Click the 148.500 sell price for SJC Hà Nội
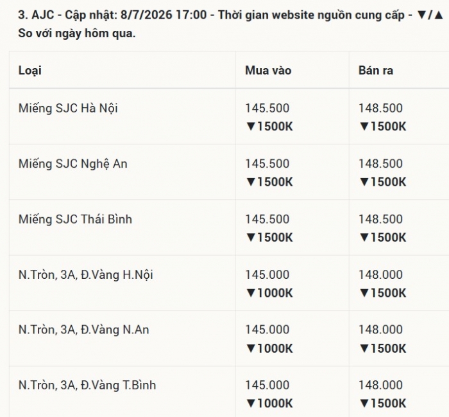The width and height of the screenshot is (449, 417). click(380, 109)
